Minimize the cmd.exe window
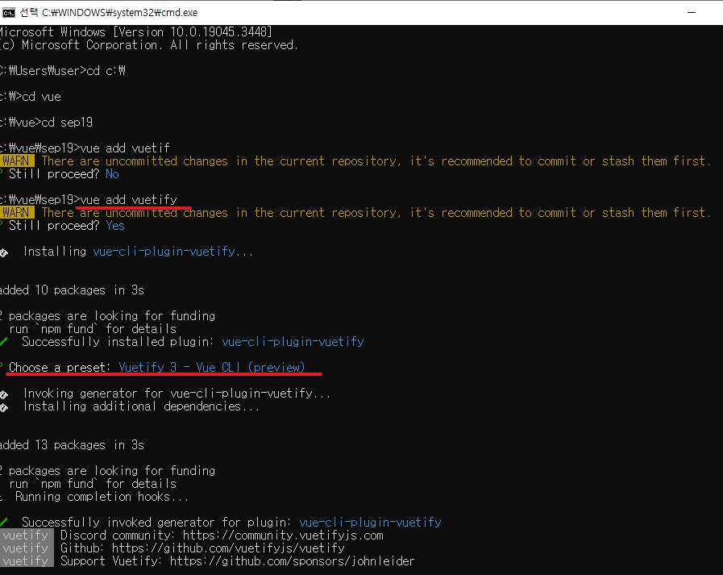This screenshot has width=723, height=575. (x=692, y=12)
